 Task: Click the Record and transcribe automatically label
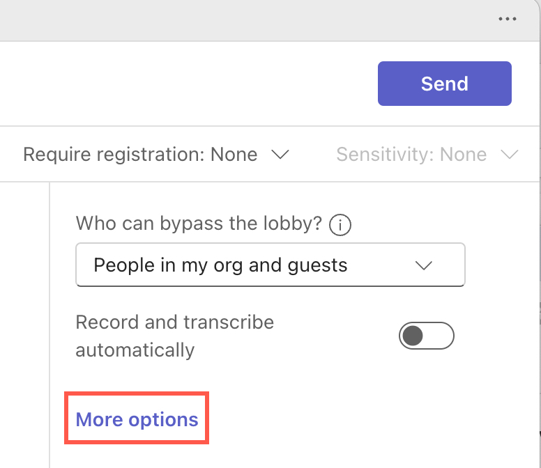pyautogui.click(x=174, y=323)
